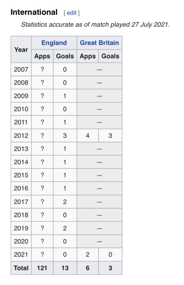The width and height of the screenshot is (184, 285).
Task: Select the 2017 year cell
Action: (21, 202)
